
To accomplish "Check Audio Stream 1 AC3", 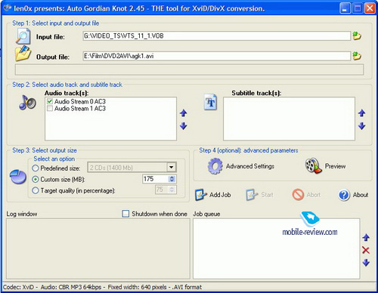I will [50, 109].
